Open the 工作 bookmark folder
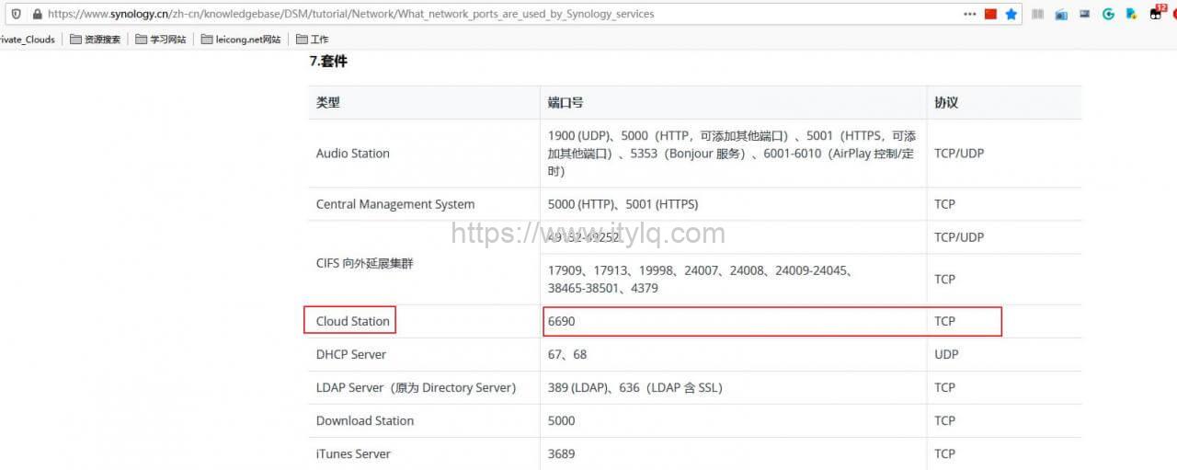The image size is (1177, 470). (x=313, y=40)
